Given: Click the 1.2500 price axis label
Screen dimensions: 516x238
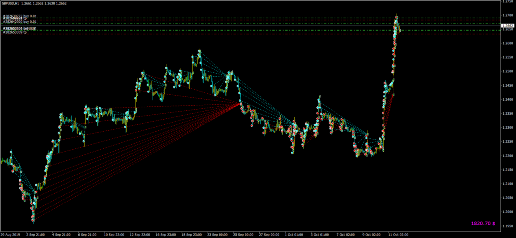Looking at the screenshot, I should pyautogui.click(x=508, y=72).
